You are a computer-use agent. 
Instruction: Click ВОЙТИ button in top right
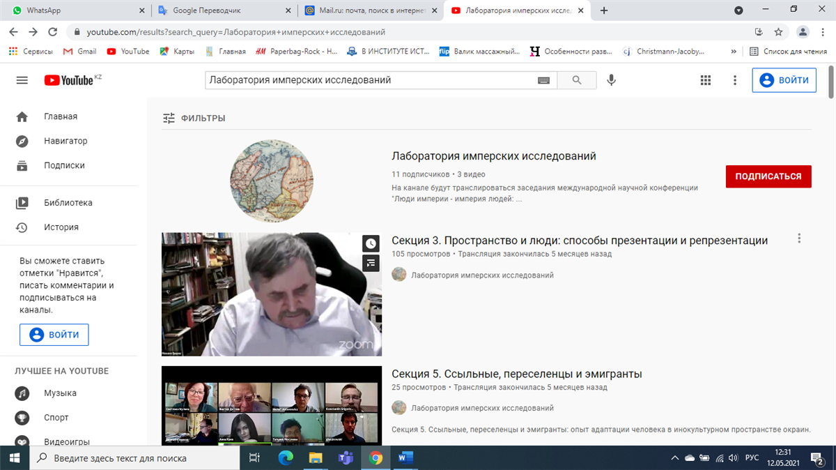[784, 80]
